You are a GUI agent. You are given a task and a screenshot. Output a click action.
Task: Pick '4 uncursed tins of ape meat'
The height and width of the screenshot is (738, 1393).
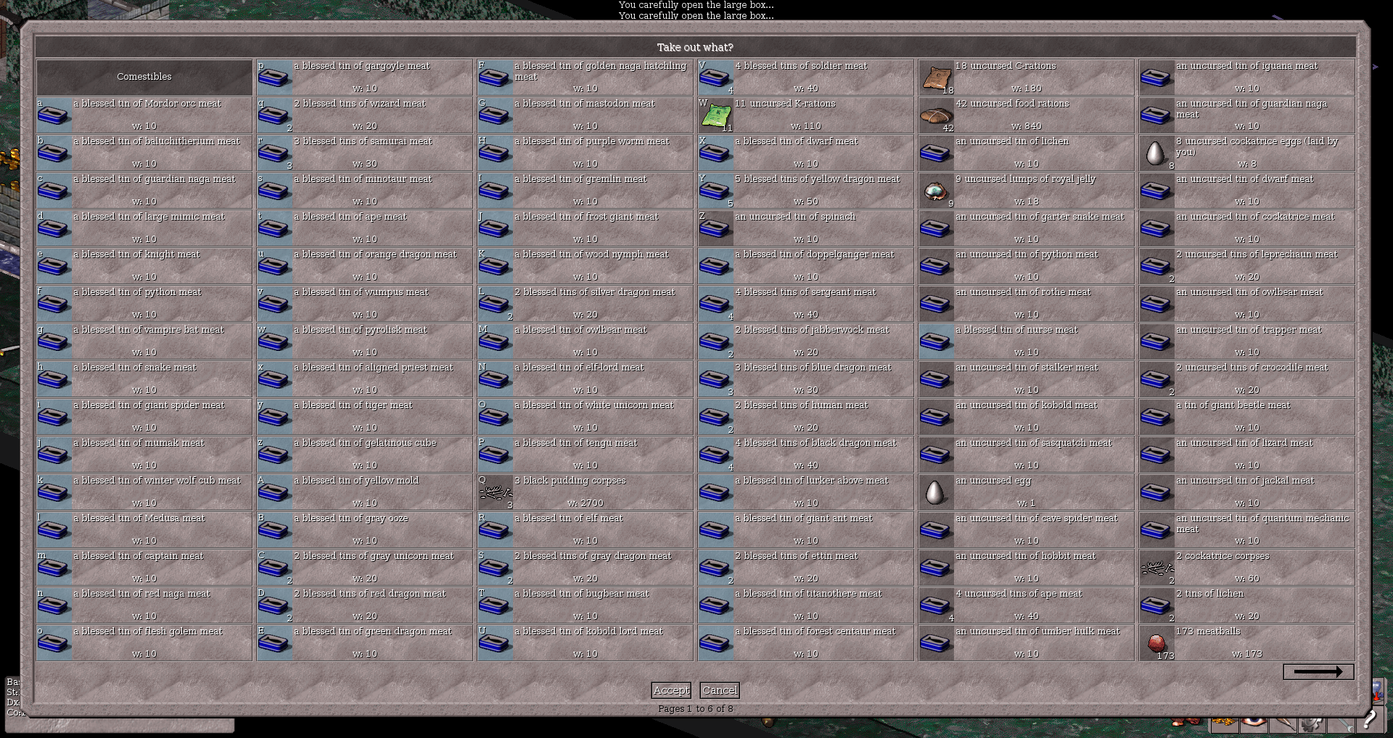(1027, 605)
